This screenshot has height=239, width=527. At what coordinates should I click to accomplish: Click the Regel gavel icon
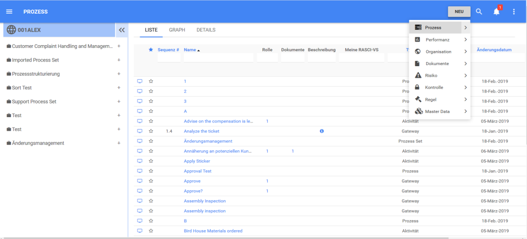coord(418,99)
